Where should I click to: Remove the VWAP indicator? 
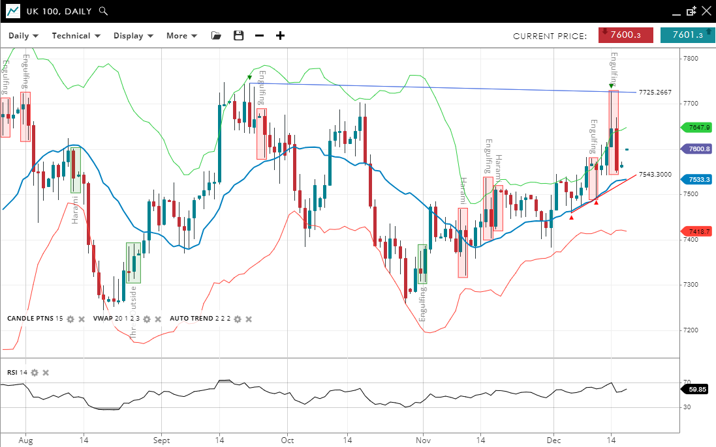point(158,319)
